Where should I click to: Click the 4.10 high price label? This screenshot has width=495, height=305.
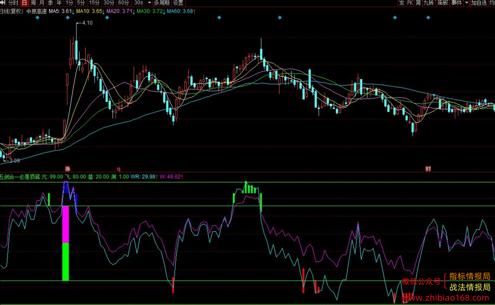(x=87, y=23)
